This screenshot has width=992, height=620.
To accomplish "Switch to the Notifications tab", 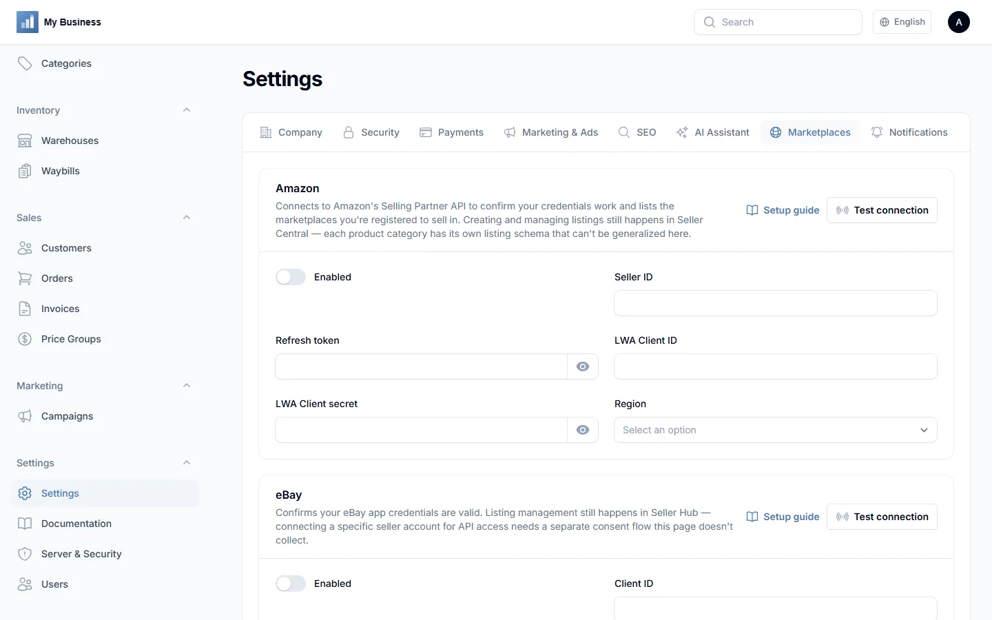I will 909,132.
